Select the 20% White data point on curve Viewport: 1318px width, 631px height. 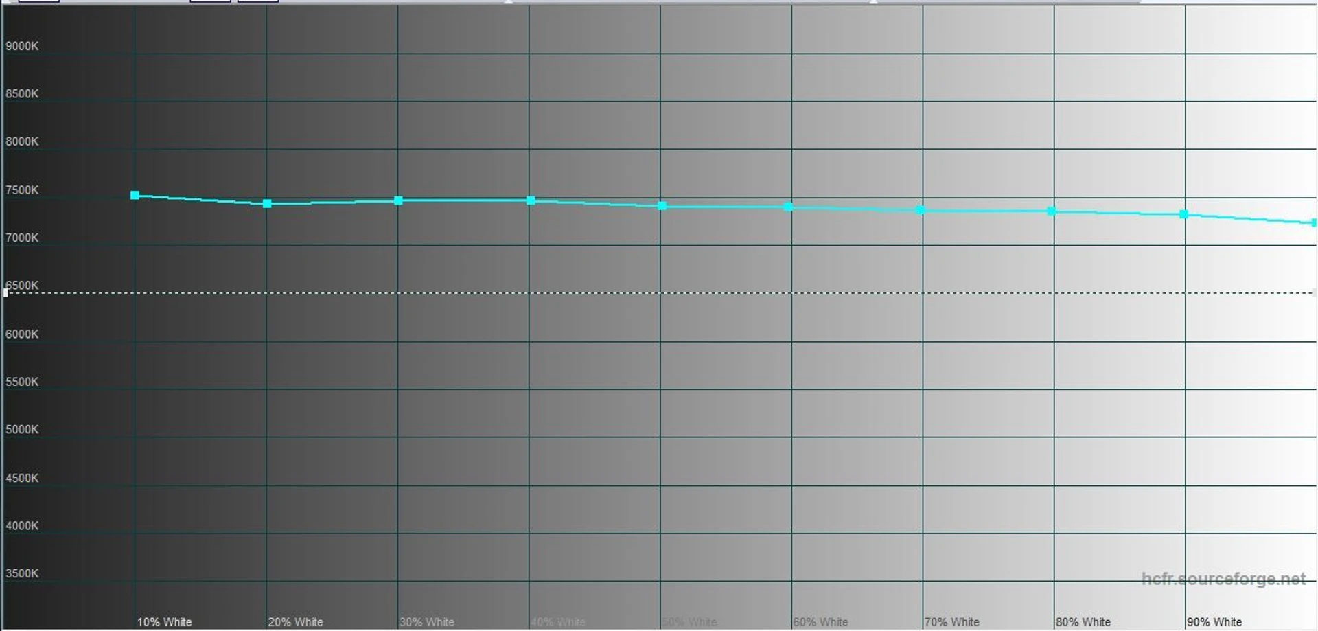(267, 204)
